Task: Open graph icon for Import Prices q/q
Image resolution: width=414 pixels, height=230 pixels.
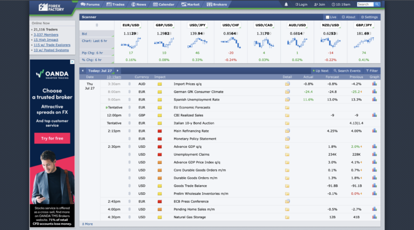Action: tap(374, 83)
